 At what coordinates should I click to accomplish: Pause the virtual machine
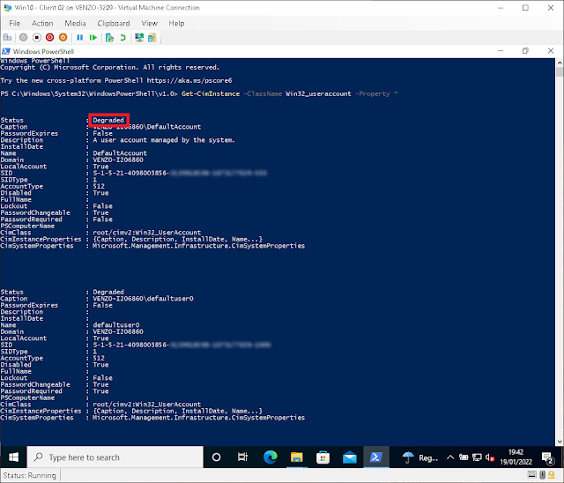[80, 37]
